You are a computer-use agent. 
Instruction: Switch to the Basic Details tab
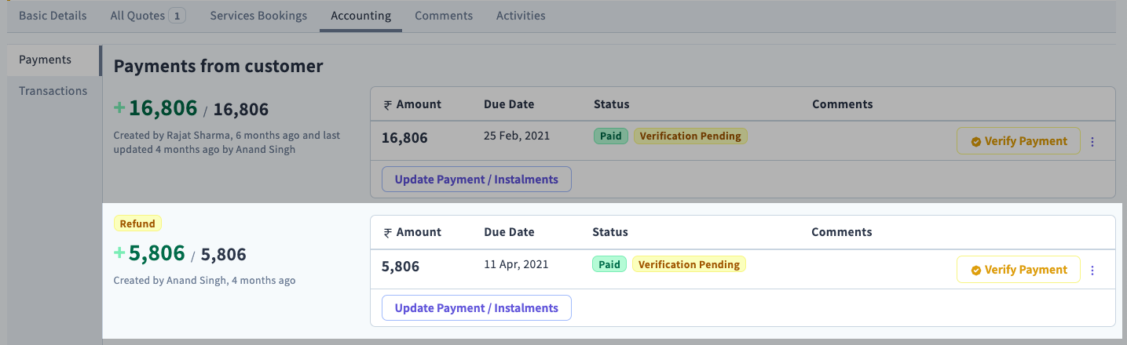pyautogui.click(x=53, y=16)
